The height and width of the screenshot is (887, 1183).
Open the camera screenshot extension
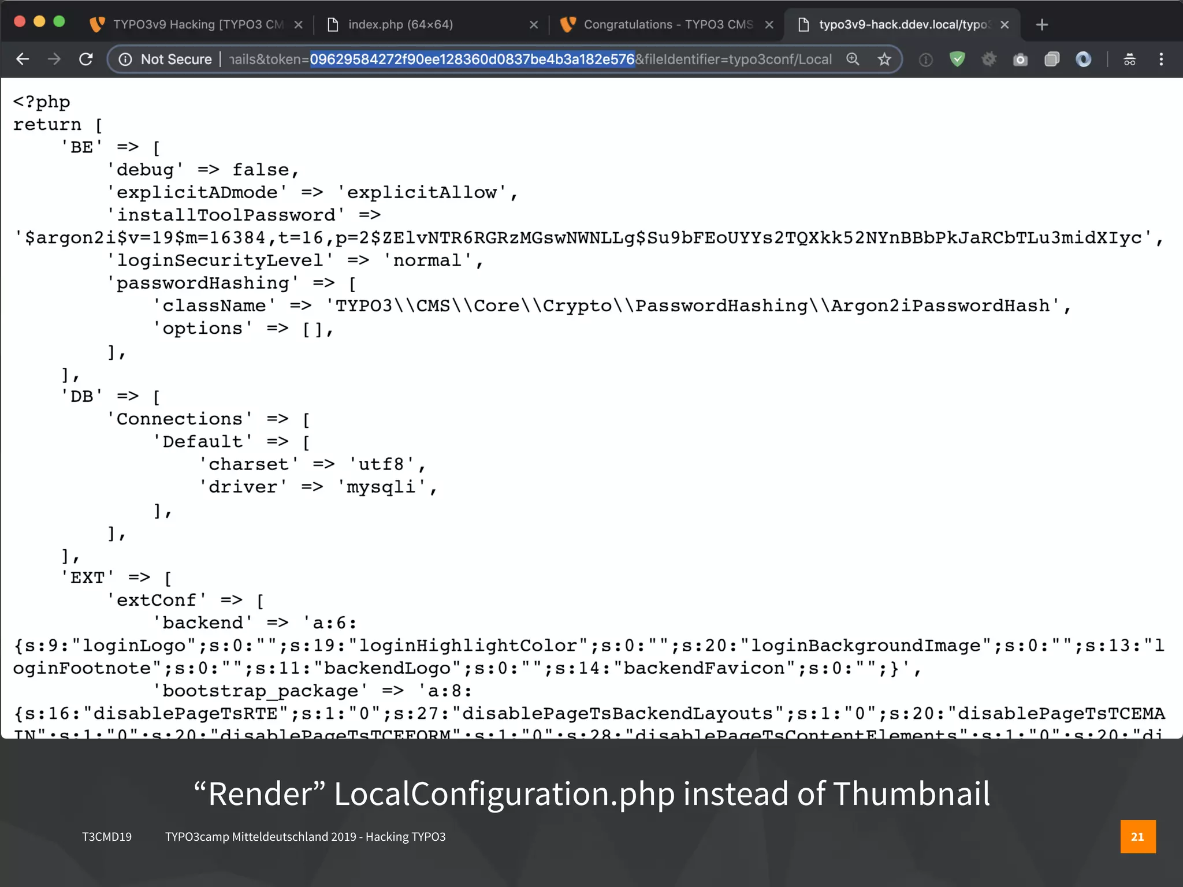coord(1020,59)
